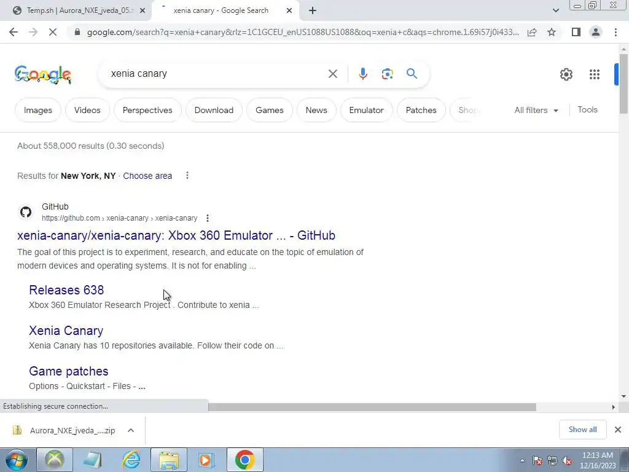The width and height of the screenshot is (629, 472).
Task: Filter results by Images
Action: coord(37,110)
